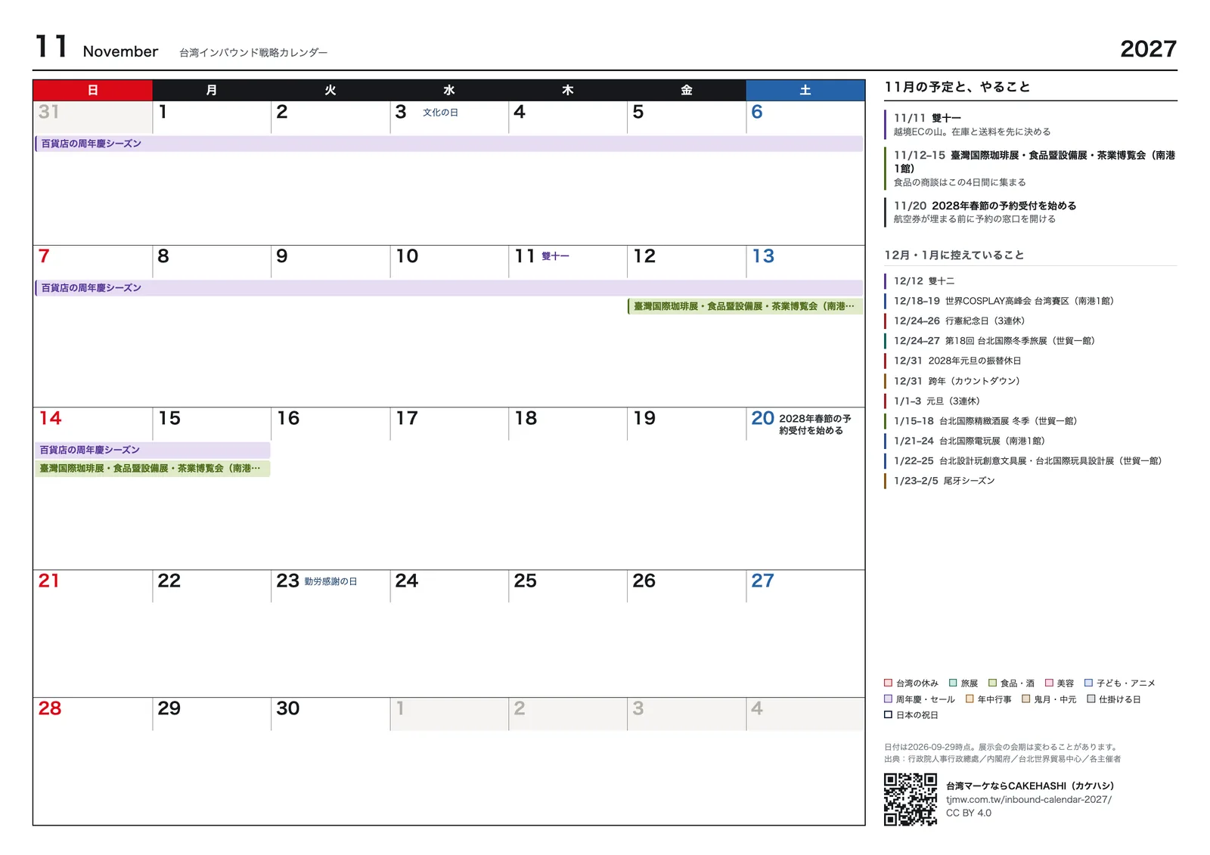Click the green 臺灣国際珈琲展 bar on the 12th
This screenshot has width=1210, height=855.
point(745,306)
